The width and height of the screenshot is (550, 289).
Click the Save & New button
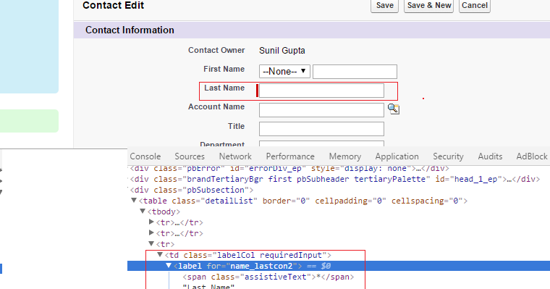click(428, 6)
